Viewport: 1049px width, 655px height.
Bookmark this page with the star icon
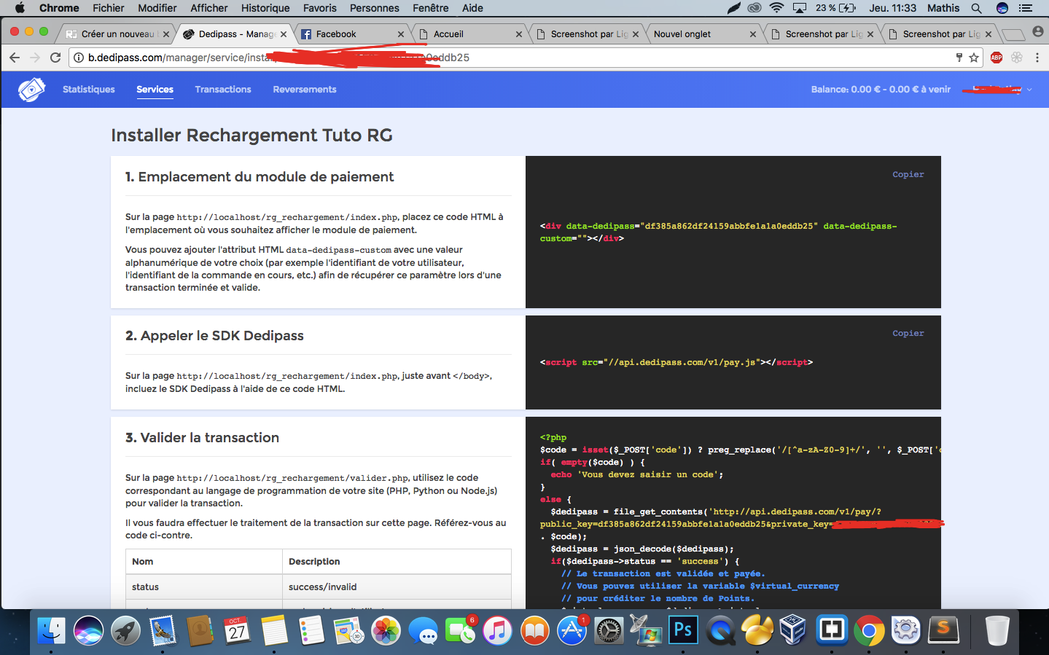[974, 58]
